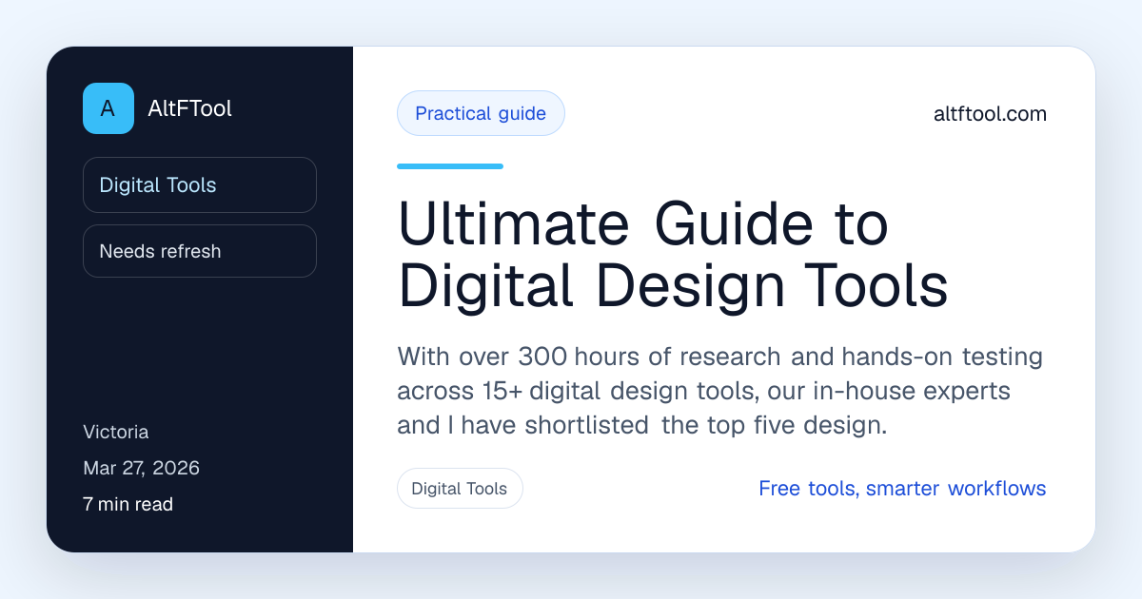The width and height of the screenshot is (1142, 599).
Task: Click the Practical guide pill
Action: 481,114
